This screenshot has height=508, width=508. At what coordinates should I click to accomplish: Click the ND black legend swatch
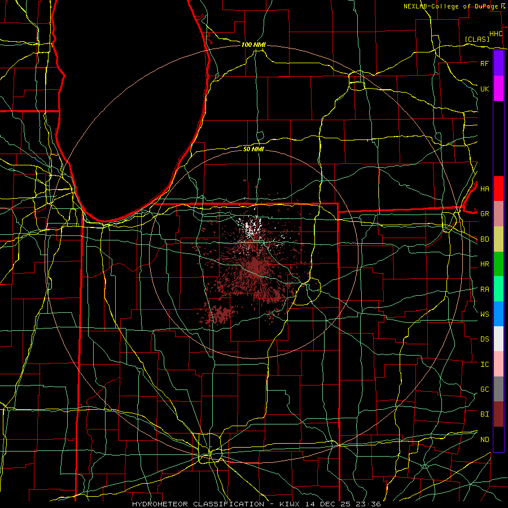[498, 439]
